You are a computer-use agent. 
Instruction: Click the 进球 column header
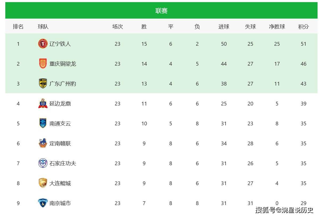[224, 27]
